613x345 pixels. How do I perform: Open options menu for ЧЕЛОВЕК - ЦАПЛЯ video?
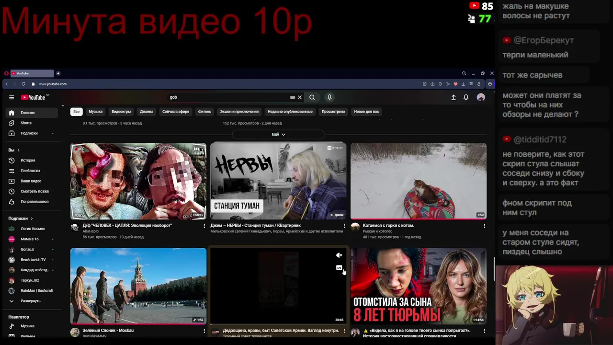pos(204,226)
